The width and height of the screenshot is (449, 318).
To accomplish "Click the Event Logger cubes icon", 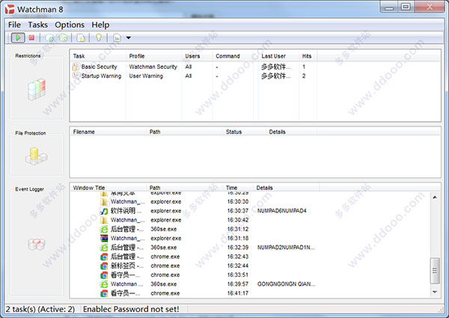I will click(37, 244).
